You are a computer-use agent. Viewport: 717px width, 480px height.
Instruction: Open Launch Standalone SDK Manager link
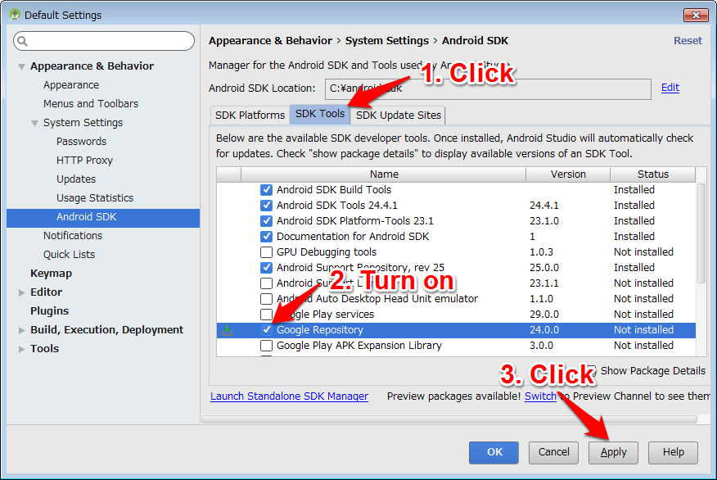click(290, 396)
